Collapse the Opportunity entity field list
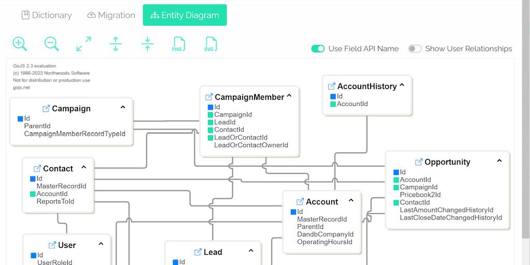 499,161
